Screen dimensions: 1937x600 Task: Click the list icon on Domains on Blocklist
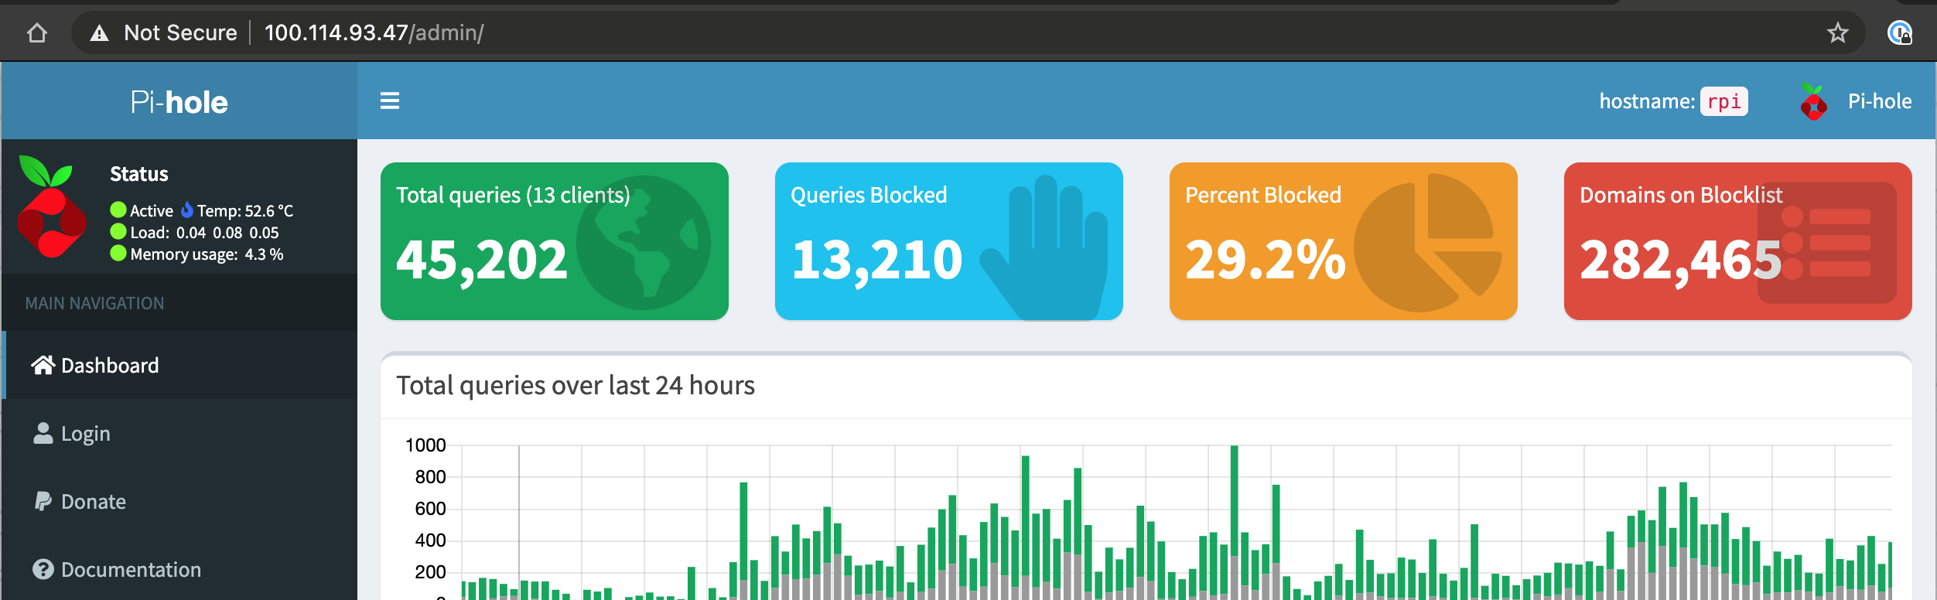click(x=1827, y=243)
